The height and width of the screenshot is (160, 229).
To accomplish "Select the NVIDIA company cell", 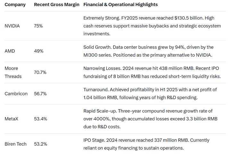I will coord(12,26).
